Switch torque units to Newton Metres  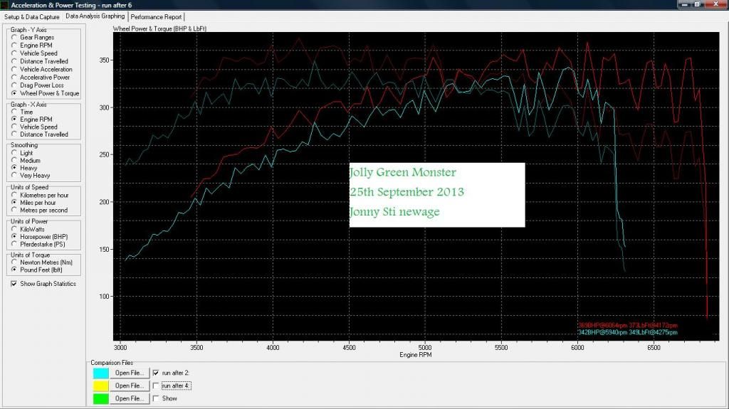click(15, 262)
